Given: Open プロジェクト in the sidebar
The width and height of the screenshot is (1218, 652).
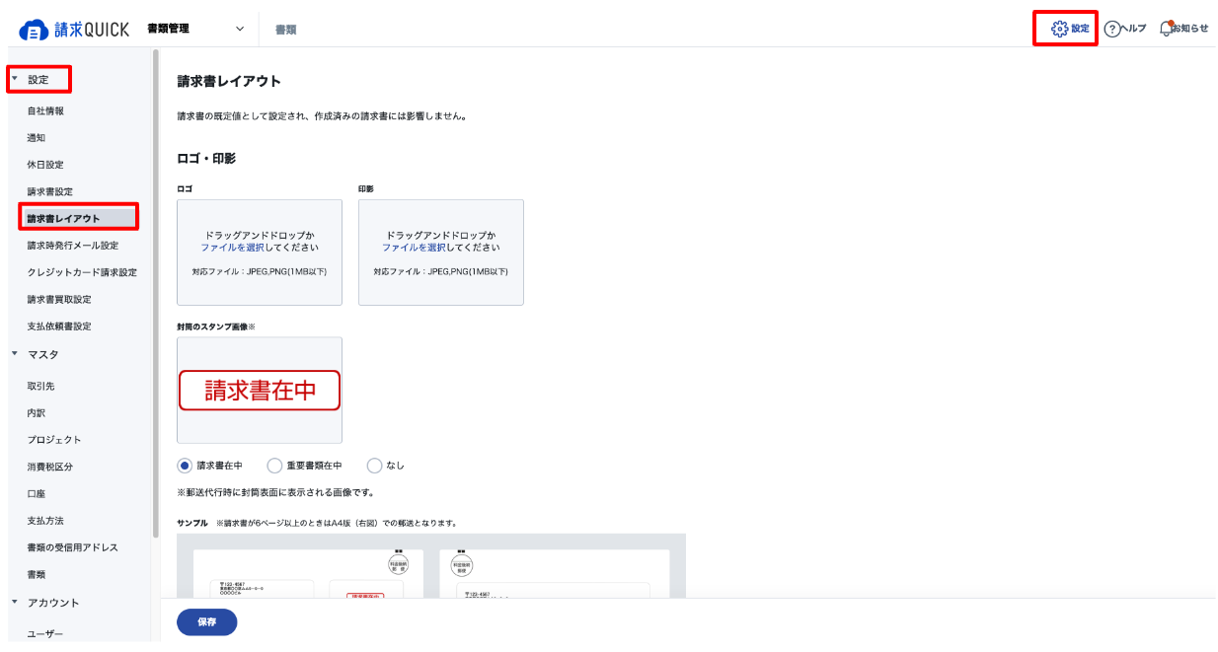Looking at the screenshot, I should click(x=54, y=440).
